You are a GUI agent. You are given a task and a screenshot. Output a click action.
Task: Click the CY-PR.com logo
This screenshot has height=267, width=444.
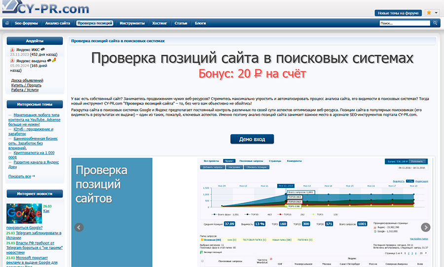point(46,7)
